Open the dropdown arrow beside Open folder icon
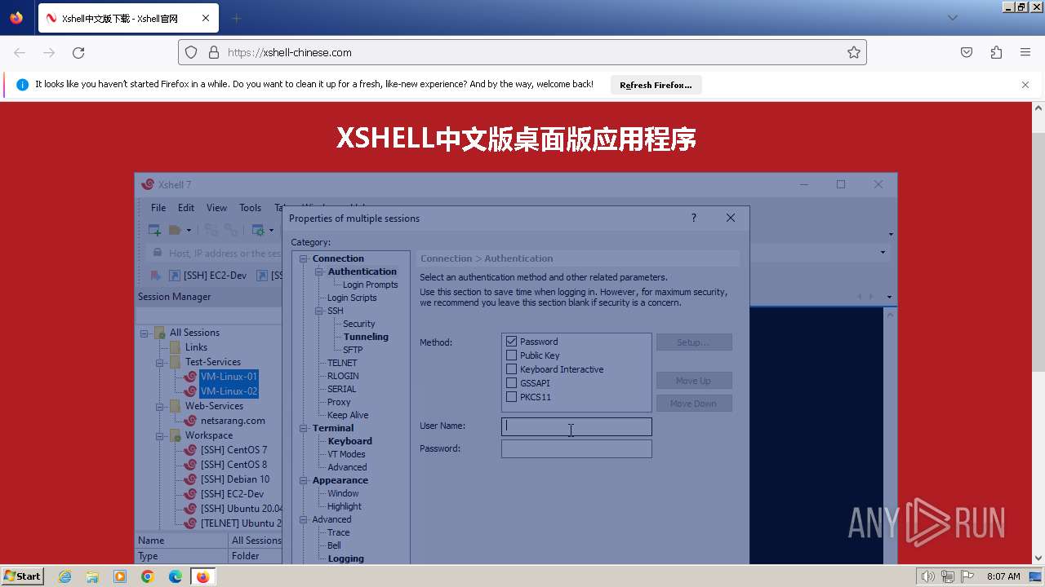The height and width of the screenshot is (587, 1045). [189, 231]
